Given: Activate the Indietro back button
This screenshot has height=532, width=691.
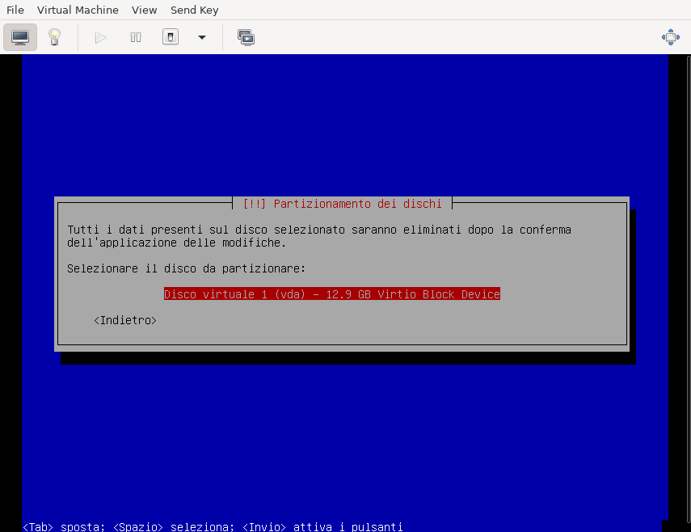Looking at the screenshot, I should point(125,320).
